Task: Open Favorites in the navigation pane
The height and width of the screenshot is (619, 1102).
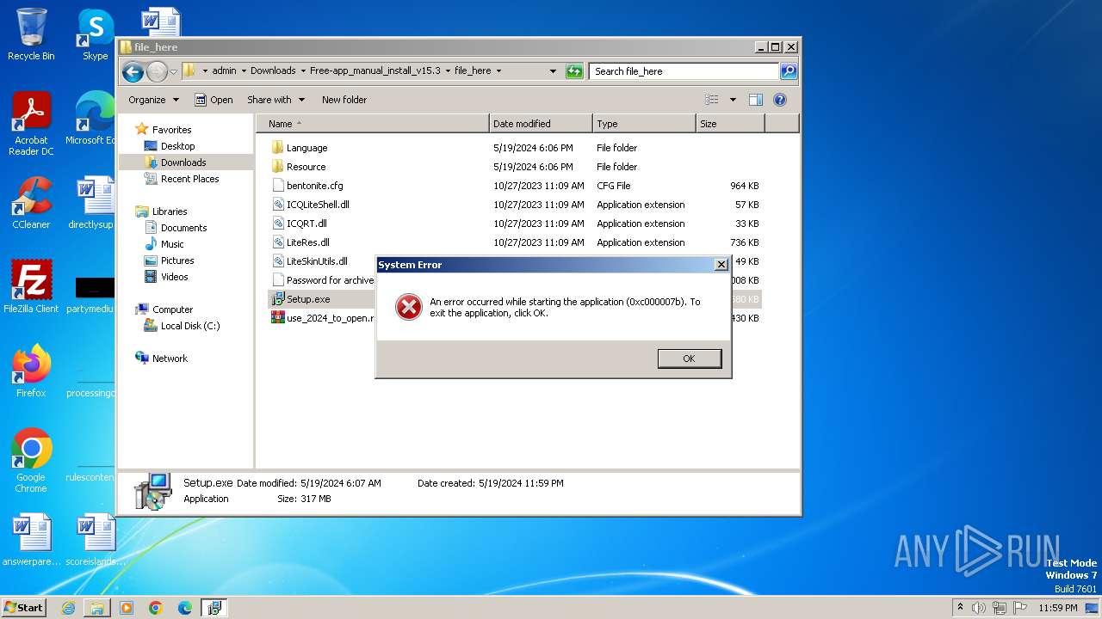Action: point(171,130)
